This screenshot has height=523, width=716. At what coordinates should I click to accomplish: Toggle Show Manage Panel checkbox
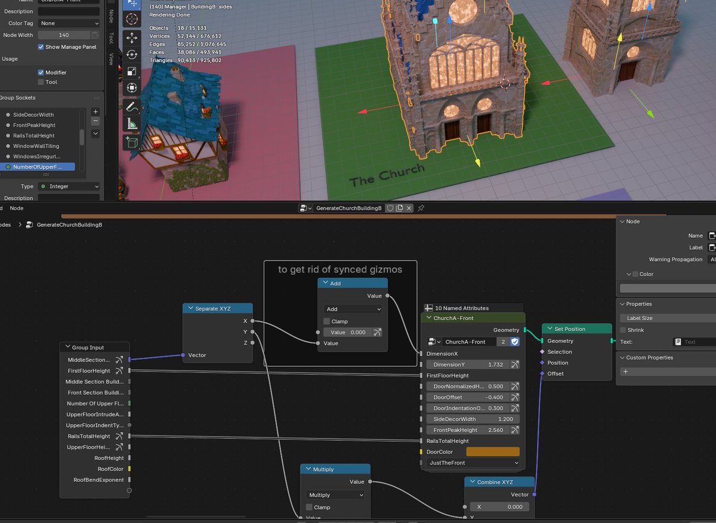coord(41,47)
